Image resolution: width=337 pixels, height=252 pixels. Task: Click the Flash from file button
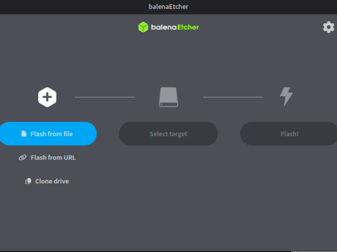[x=48, y=134]
